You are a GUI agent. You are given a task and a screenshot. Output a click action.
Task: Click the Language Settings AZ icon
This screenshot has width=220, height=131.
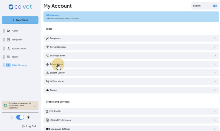[48, 129]
